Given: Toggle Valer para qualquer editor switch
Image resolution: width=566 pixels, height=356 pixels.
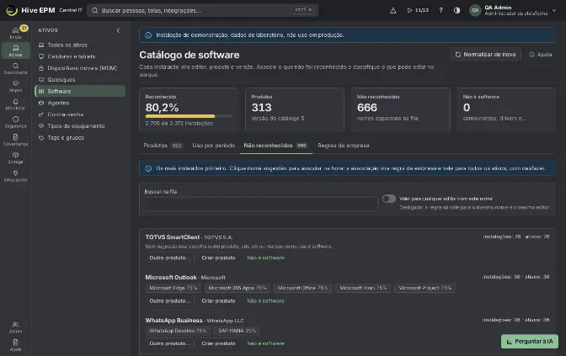Looking at the screenshot, I should (x=389, y=199).
